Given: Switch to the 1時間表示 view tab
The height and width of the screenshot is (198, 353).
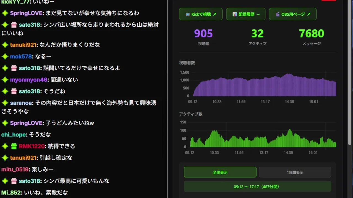Looking at the screenshot, I should 295,172.
